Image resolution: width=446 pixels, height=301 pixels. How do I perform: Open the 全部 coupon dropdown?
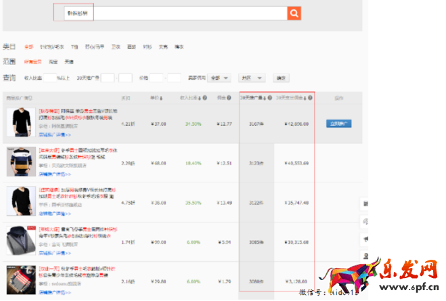click(221, 78)
